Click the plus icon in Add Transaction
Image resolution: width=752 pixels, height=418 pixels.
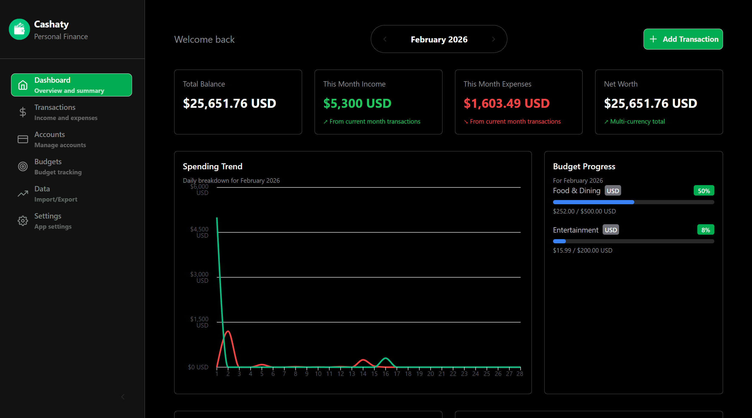[653, 39]
